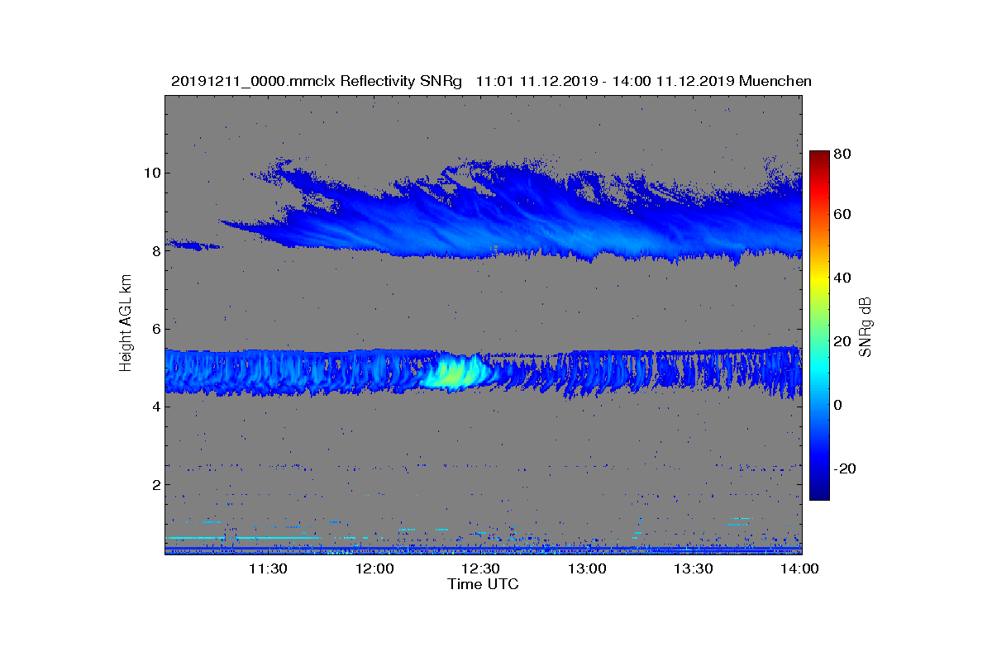Click the height tick label 10
The width and height of the screenshot is (992, 661).
click(151, 173)
